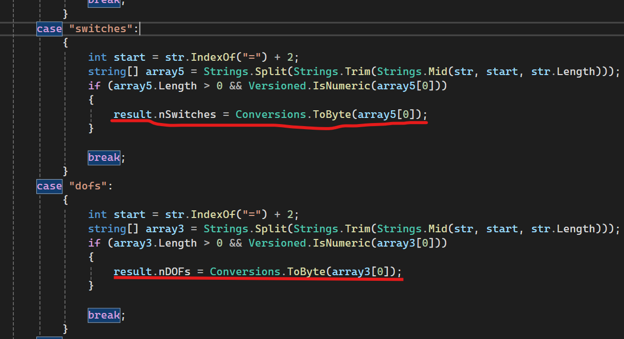The height and width of the screenshot is (339, 624).
Task: Click the break after the nDOFs block
Action: pyautogui.click(x=104, y=315)
